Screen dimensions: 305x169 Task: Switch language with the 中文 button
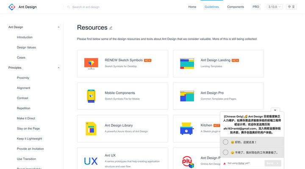(291, 7)
